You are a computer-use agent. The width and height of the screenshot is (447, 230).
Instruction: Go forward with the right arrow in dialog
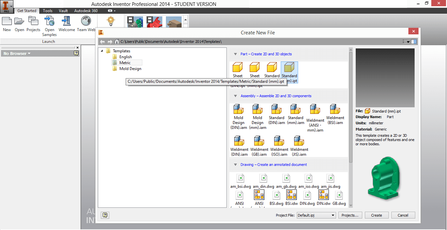click(x=110, y=42)
